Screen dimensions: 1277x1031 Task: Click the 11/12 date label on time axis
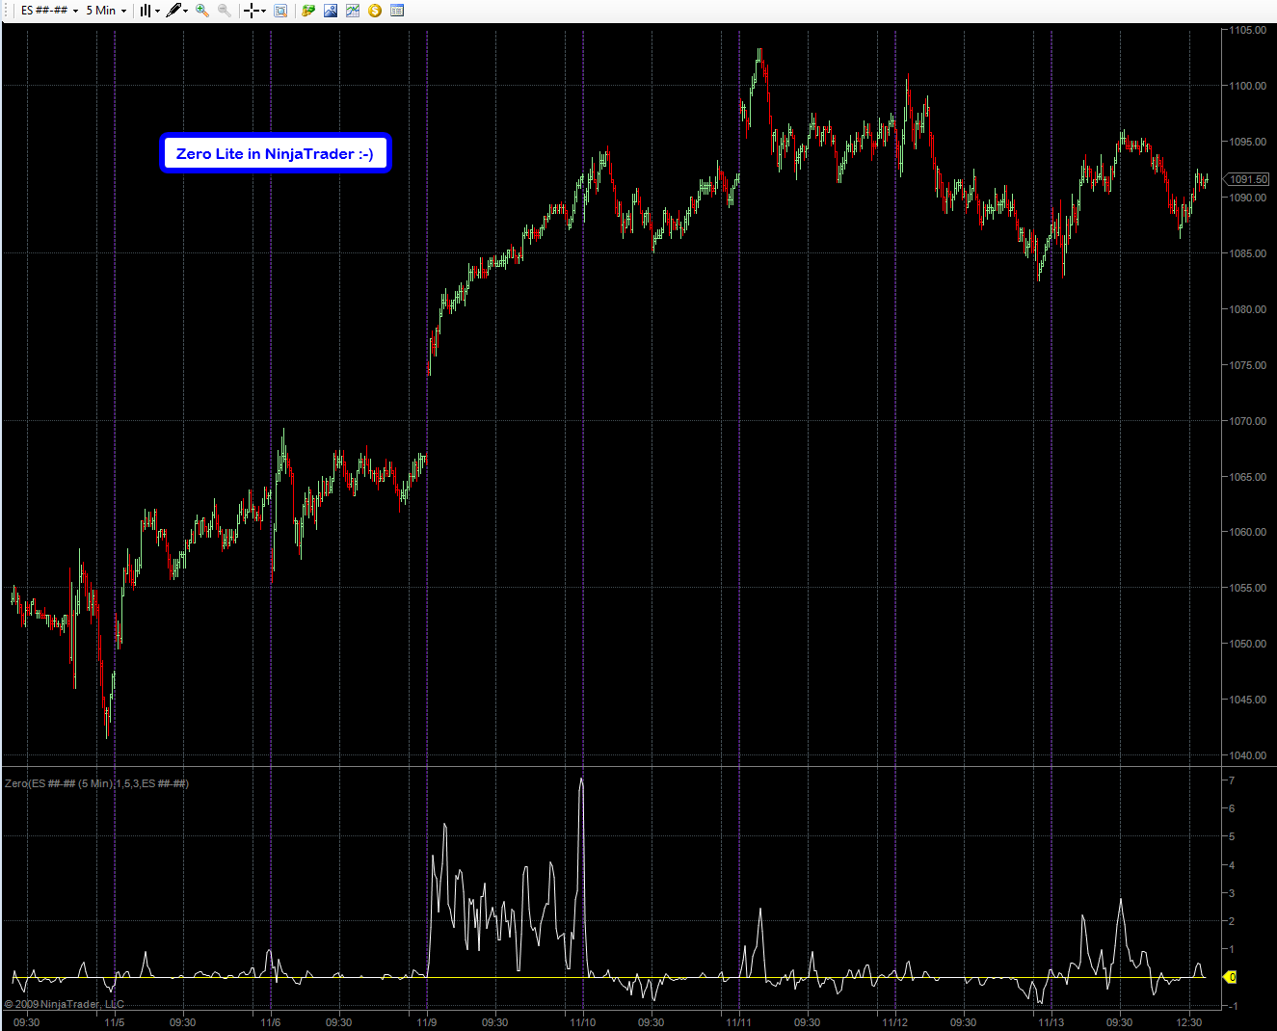(x=895, y=1022)
